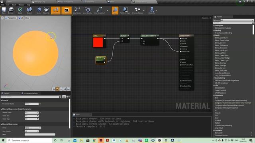Click the Slider Max value field
Screen dimensions: 255x143
31,119
